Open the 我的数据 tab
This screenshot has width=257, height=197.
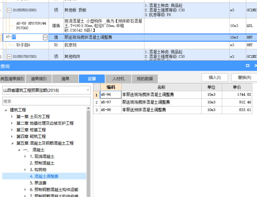(145, 79)
